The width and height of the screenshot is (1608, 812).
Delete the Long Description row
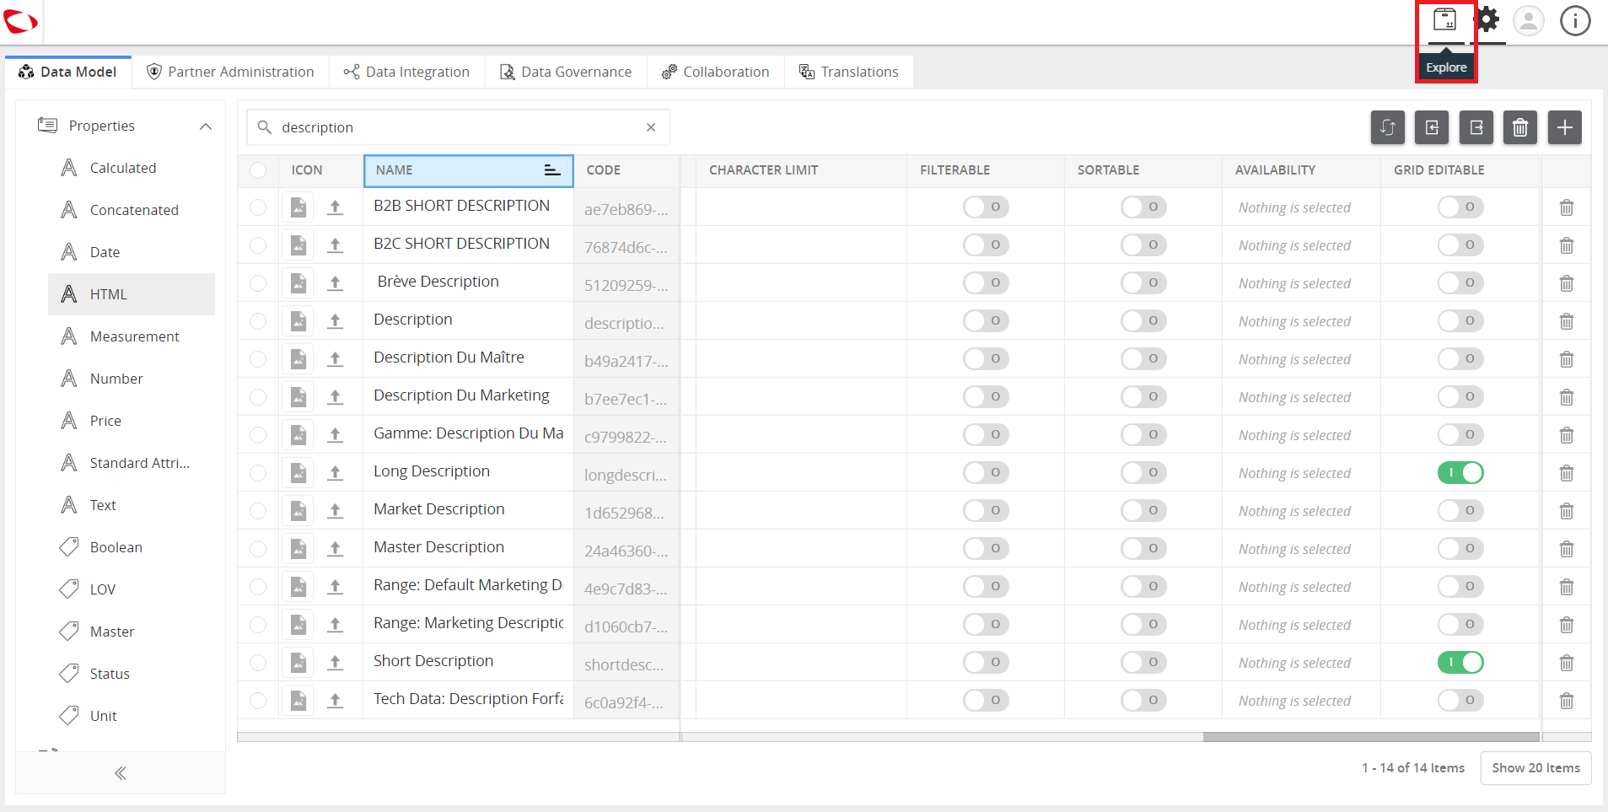tap(1567, 473)
